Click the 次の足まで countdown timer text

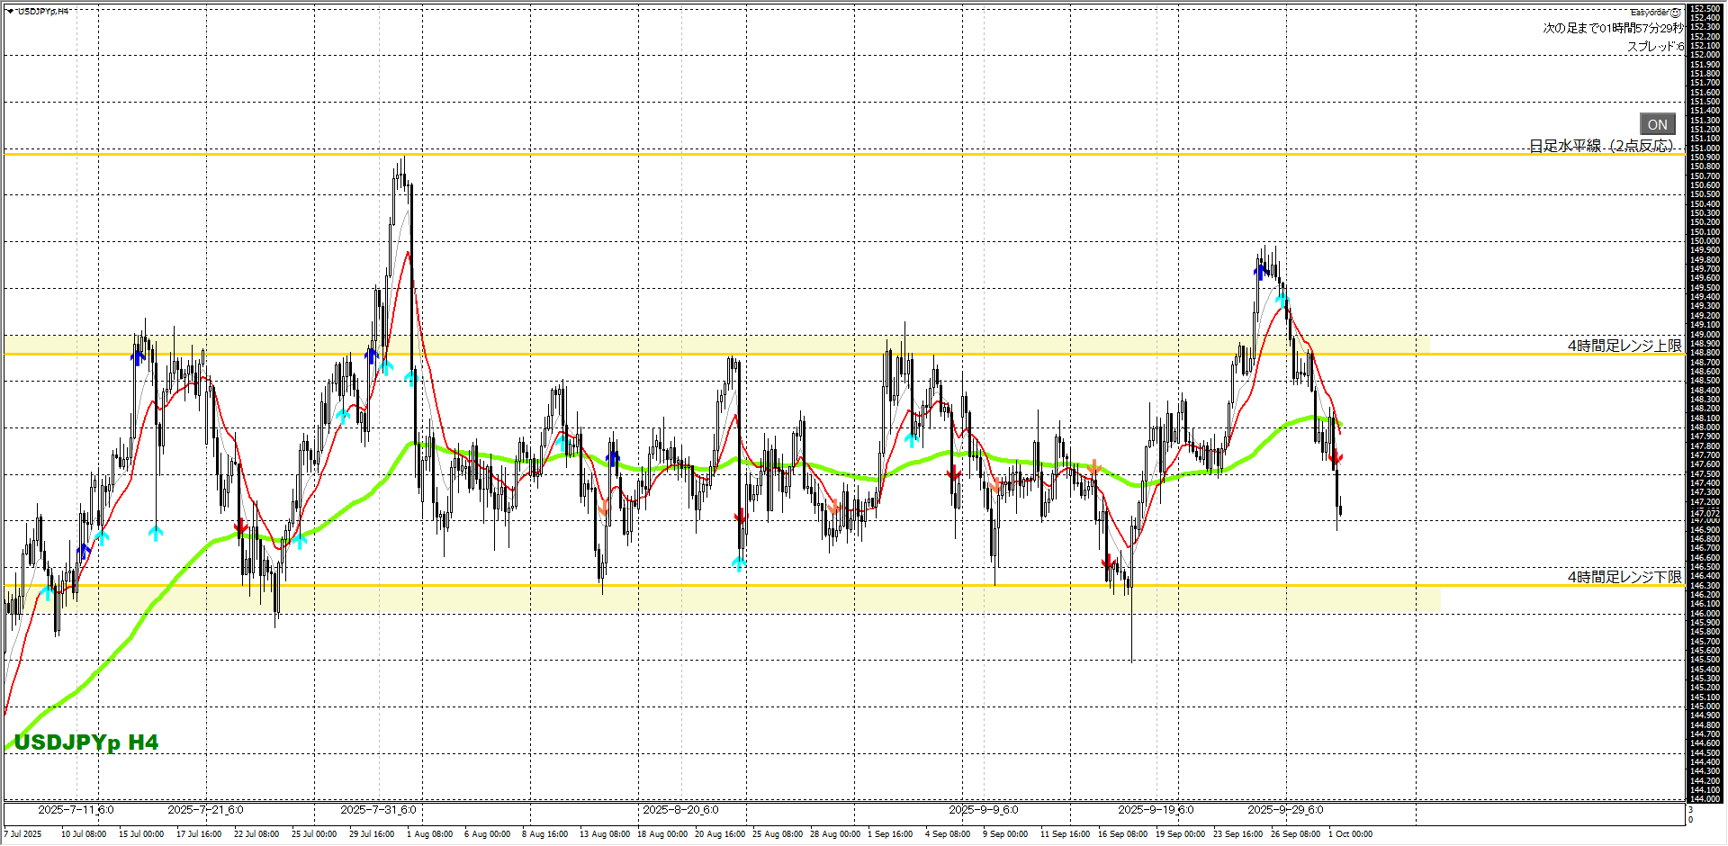[1611, 28]
